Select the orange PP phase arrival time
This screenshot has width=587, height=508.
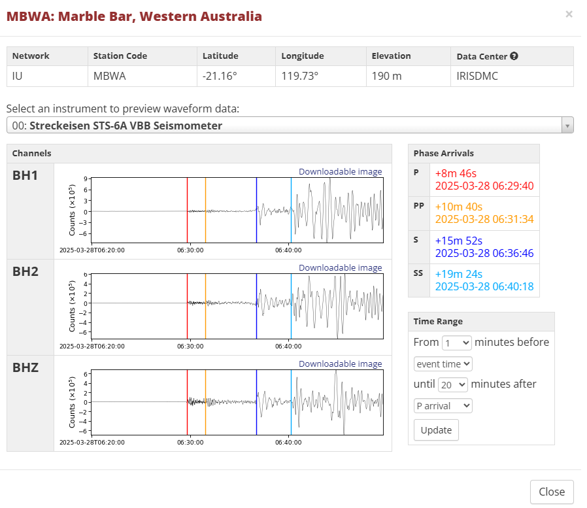click(x=484, y=219)
